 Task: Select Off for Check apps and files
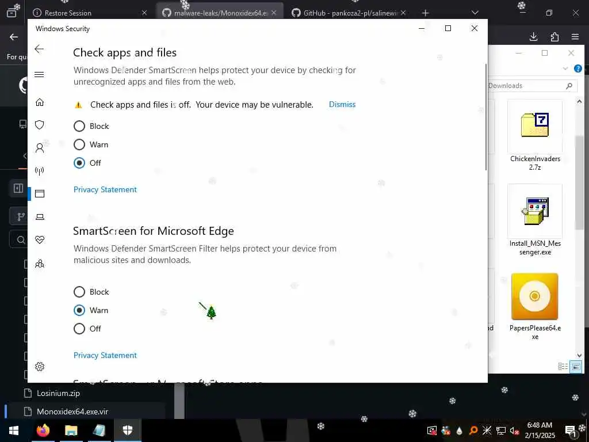pyautogui.click(x=79, y=163)
